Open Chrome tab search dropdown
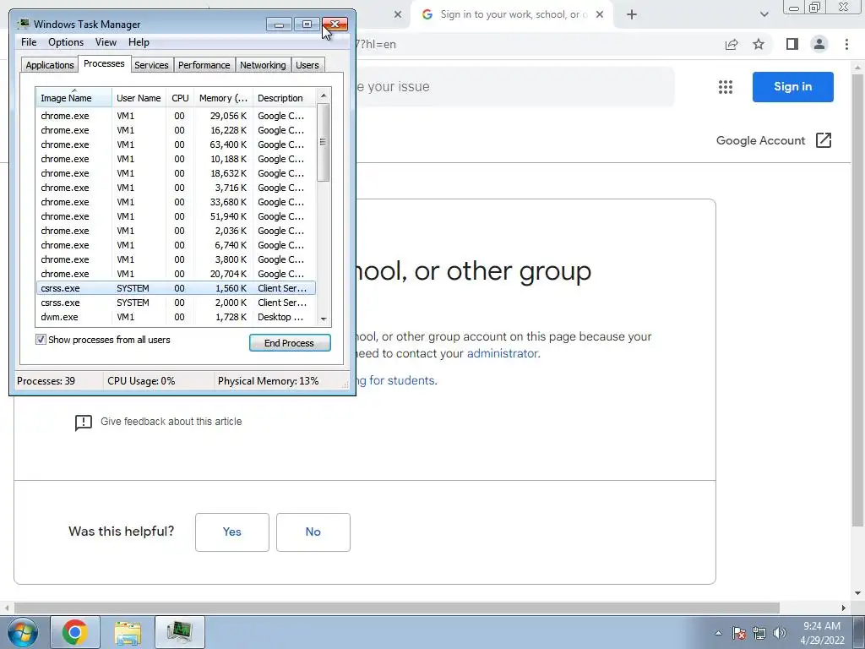This screenshot has width=865, height=649. click(764, 15)
